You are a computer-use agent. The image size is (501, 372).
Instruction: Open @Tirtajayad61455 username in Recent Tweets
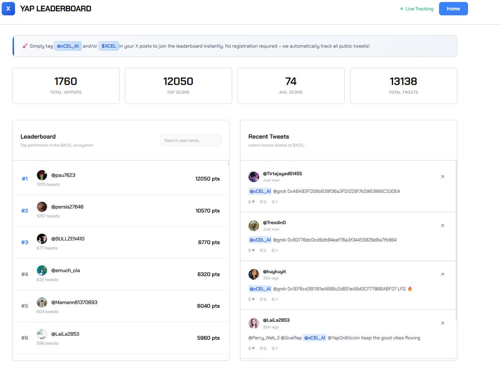coord(282,174)
